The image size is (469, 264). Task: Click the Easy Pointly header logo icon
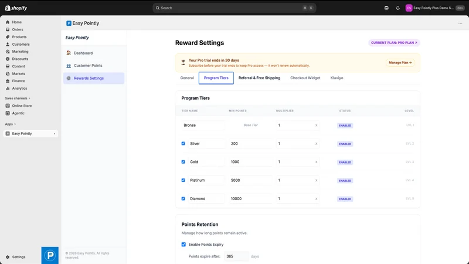pyautogui.click(x=69, y=23)
